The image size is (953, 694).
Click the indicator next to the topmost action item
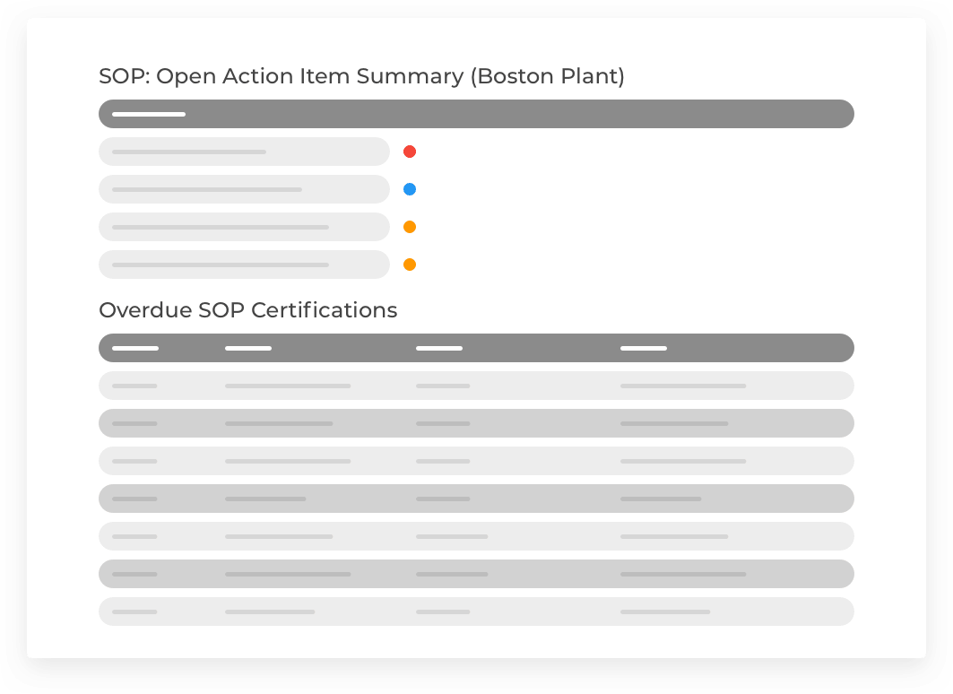point(410,152)
